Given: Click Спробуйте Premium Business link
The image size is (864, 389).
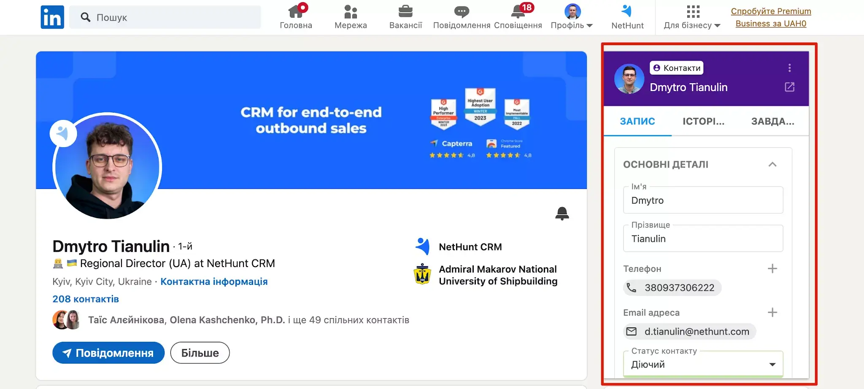Looking at the screenshot, I should coord(771,17).
